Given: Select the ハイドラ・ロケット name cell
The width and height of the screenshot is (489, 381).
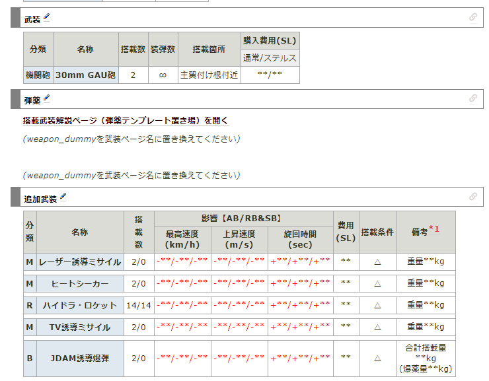Looking at the screenshot, I should (80, 305).
